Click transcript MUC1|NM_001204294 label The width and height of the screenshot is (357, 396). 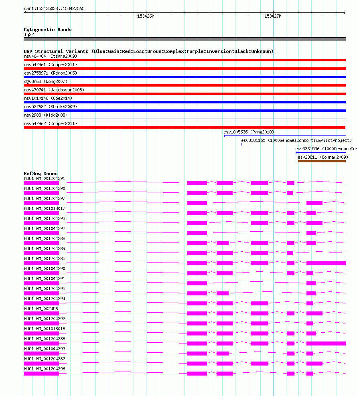45,299
